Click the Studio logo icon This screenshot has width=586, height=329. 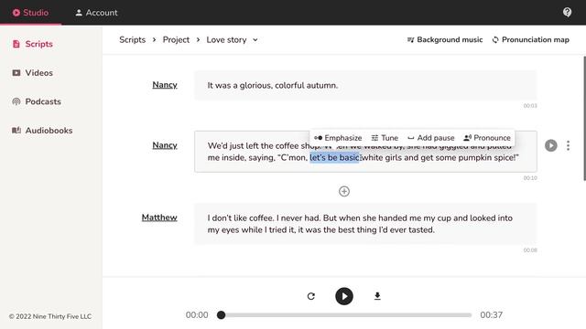click(16, 13)
